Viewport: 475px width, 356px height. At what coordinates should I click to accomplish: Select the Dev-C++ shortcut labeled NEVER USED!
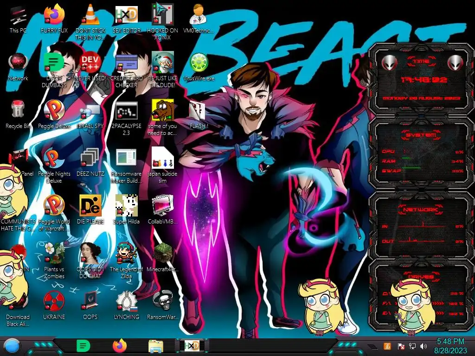(x=90, y=63)
